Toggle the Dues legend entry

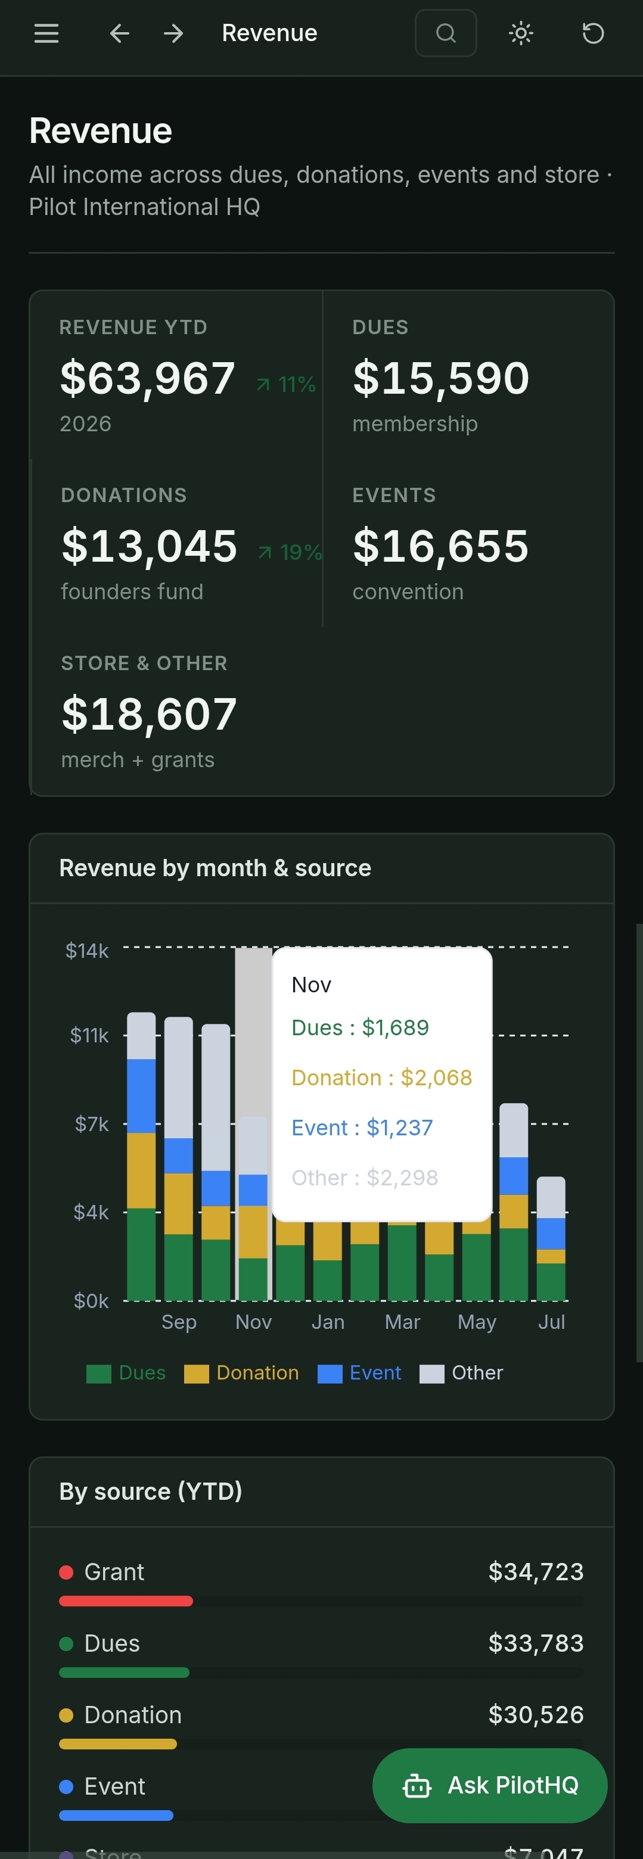pyautogui.click(x=126, y=1372)
